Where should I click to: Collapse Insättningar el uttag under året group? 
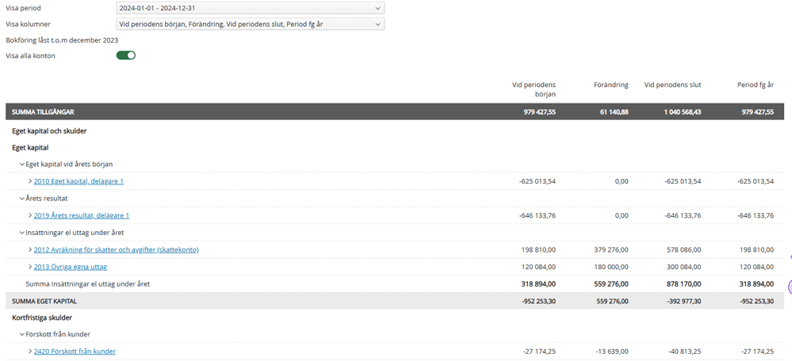pyautogui.click(x=22, y=232)
